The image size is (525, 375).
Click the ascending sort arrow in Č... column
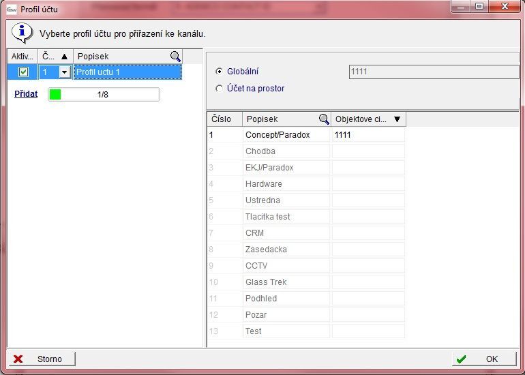point(64,56)
